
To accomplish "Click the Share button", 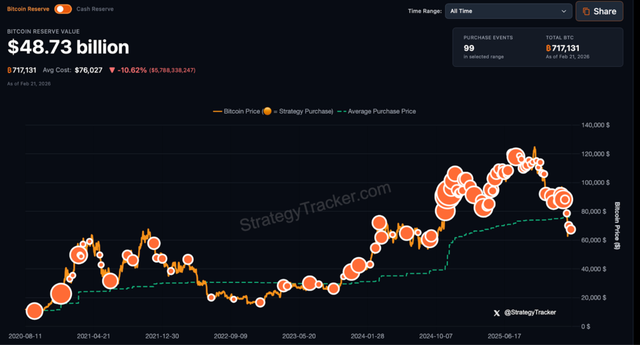I will [x=599, y=11].
